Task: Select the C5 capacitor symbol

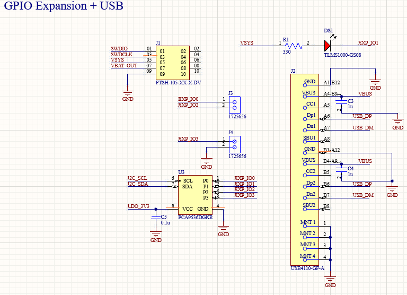Action: point(156,218)
